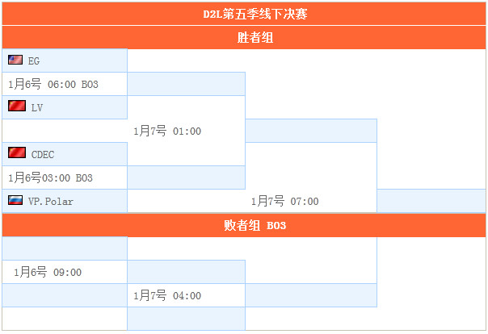The width and height of the screenshot is (488, 334).
Task: Click the 1月6号 09:00 losers match time
Action: [x=48, y=272]
